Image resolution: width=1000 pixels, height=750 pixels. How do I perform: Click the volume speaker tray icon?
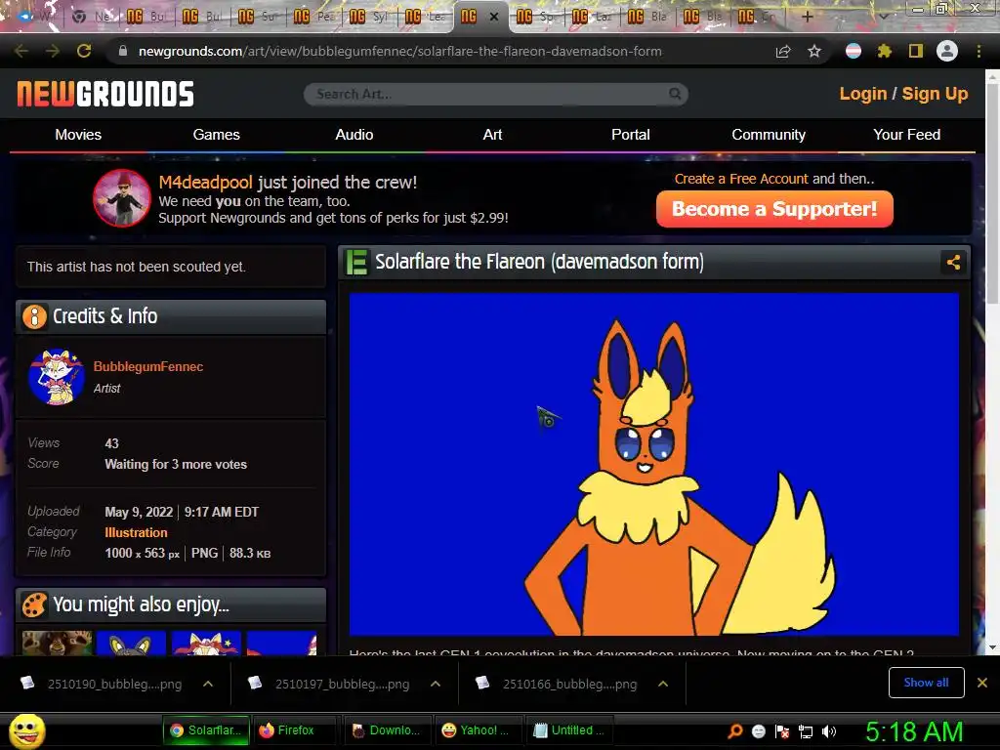[x=829, y=730]
